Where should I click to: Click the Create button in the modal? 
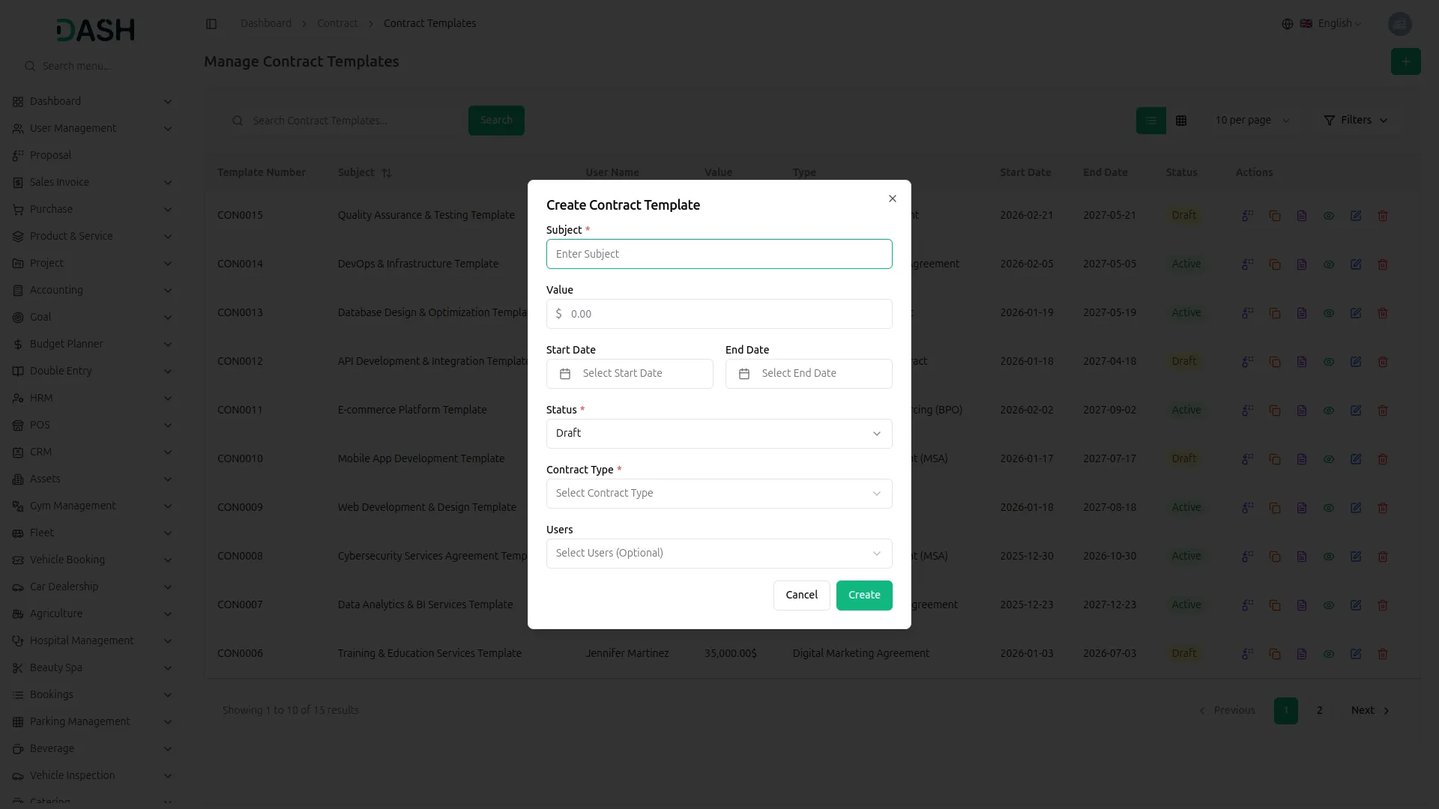(x=863, y=595)
